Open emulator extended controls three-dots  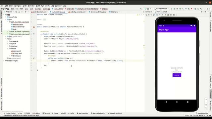pos(177,15)
